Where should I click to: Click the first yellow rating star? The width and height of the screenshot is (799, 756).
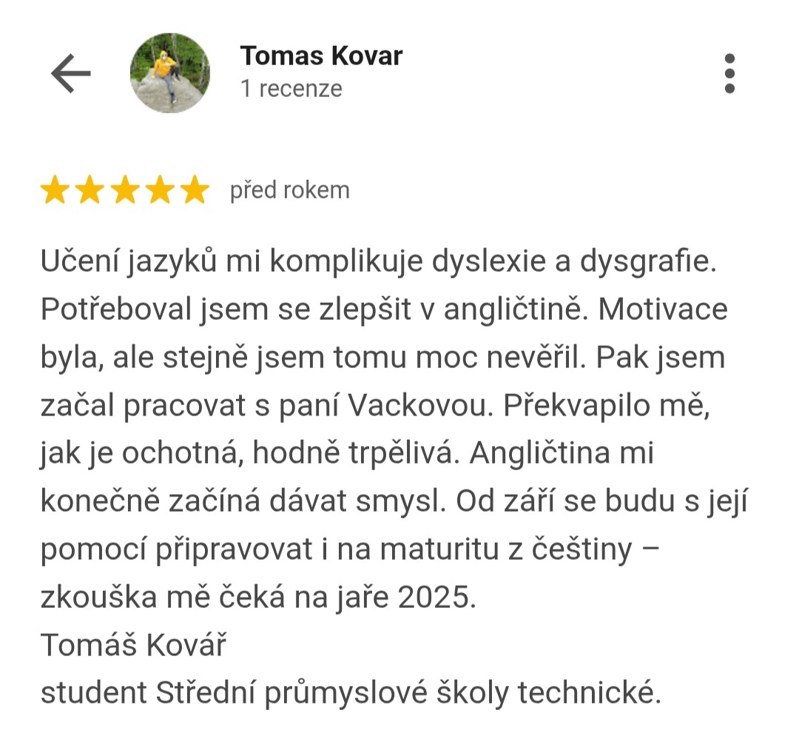pyautogui.click(x=55, y=190)
